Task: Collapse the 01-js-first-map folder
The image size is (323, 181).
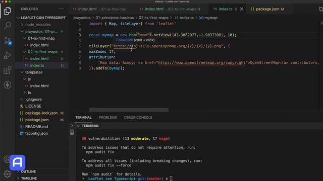Action: [x=25, y=38]
